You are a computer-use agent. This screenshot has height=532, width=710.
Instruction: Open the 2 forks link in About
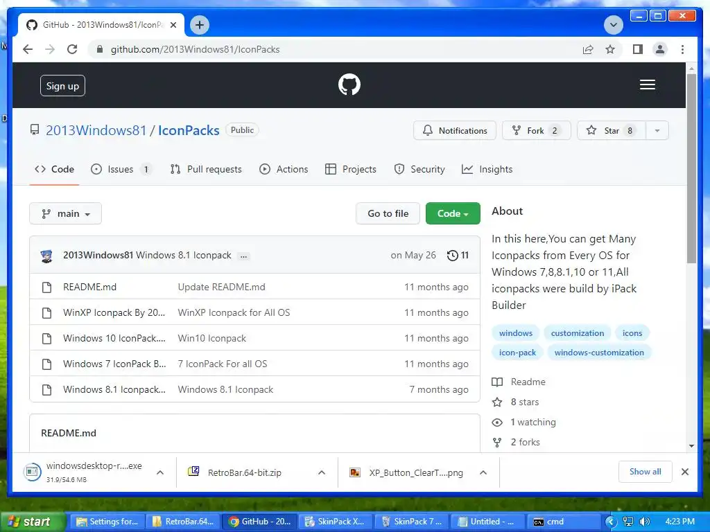click(x=516, y=442)
